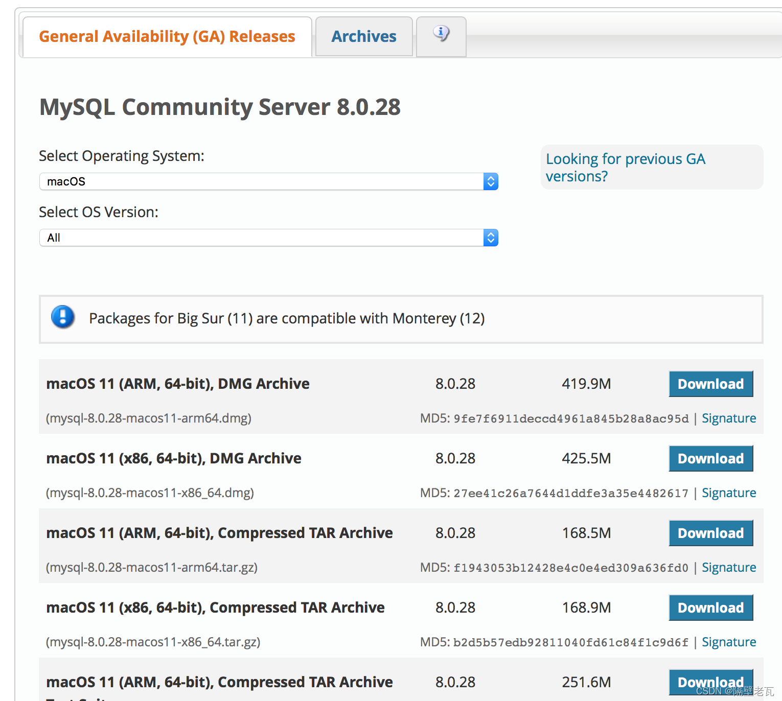Select the MySQL Community Server 8.0.28 heading
This screenshot has height=701, width=782.
[x=220, y=107]
